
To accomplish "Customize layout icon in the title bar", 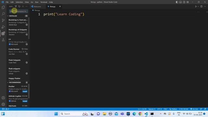I will tap(188, 2).
